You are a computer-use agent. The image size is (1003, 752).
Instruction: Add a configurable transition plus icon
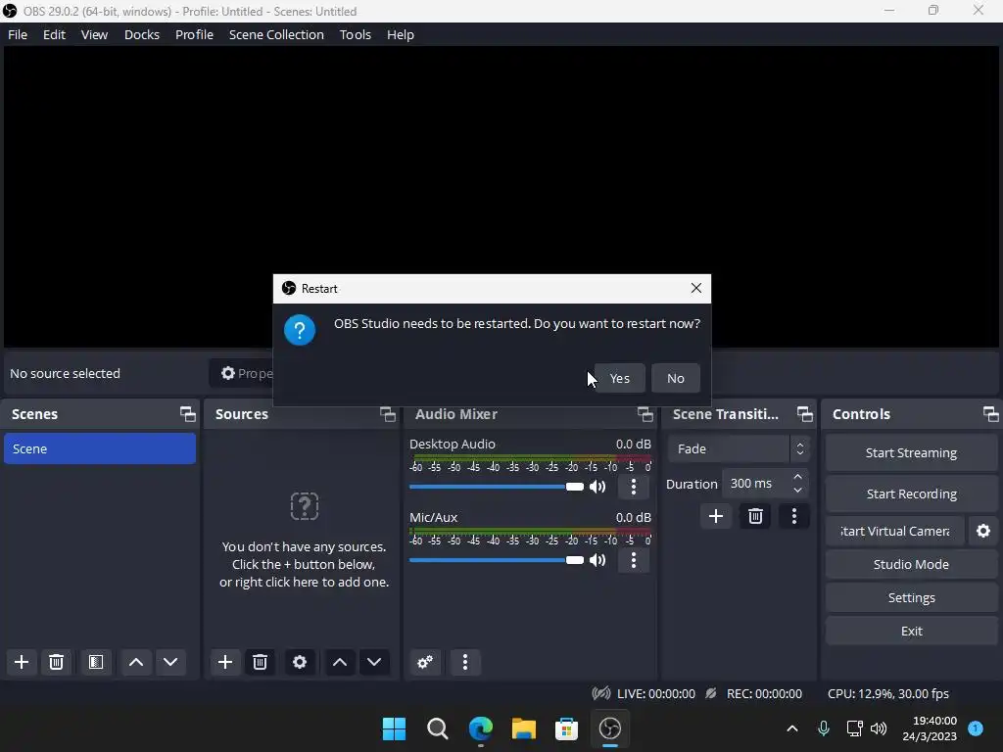point(716,516)
